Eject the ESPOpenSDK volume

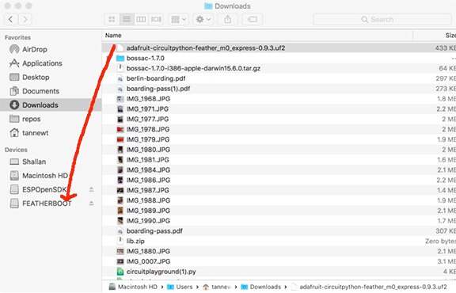91,189
